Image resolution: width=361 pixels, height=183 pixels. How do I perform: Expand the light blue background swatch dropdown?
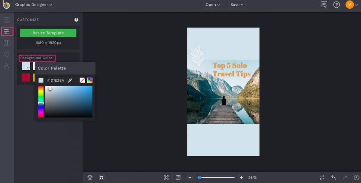28,68
